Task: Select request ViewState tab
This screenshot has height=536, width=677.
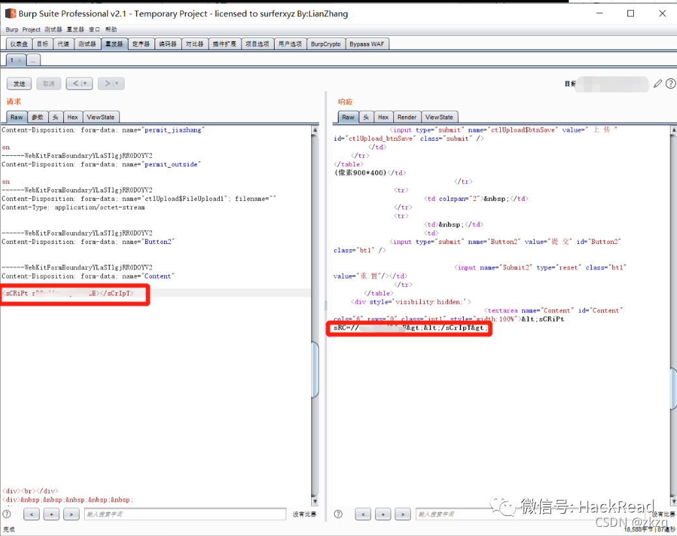Action: [x=100, y=117]
